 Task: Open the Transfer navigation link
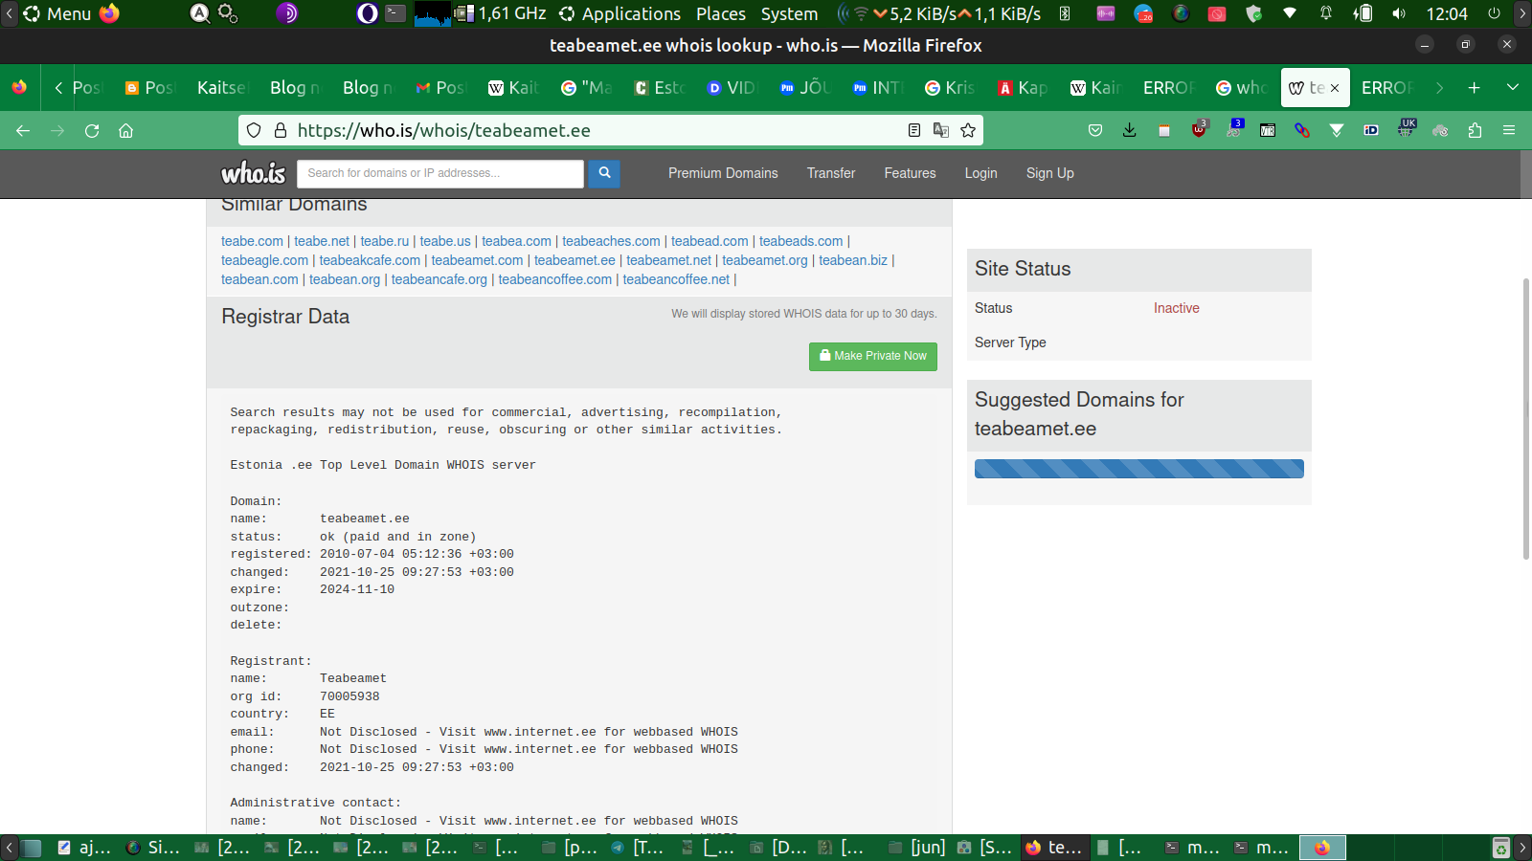point(831,173)
